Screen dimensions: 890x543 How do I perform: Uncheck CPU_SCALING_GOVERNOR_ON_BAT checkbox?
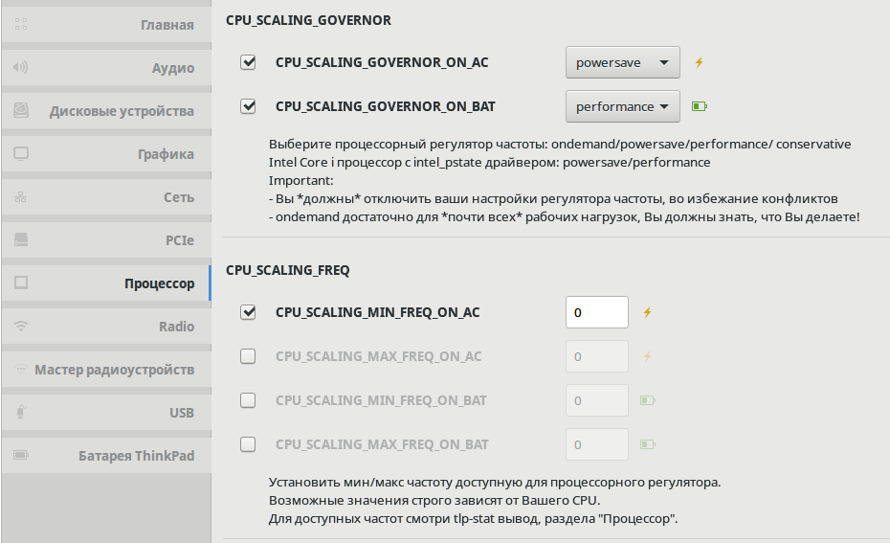(x=248, y=106)
